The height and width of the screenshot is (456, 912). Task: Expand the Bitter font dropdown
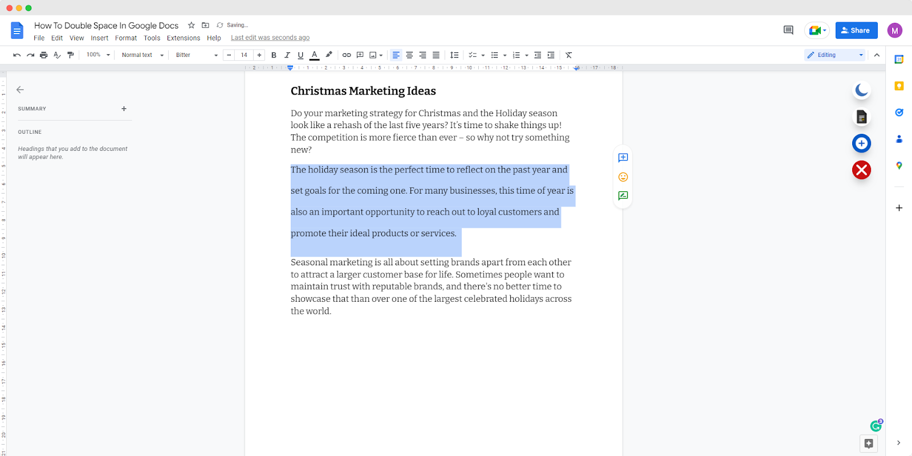[197, 55]
